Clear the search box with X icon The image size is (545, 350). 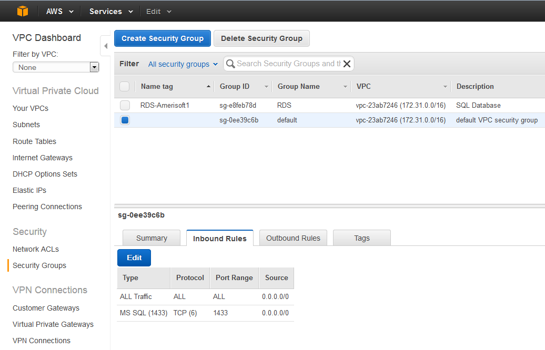347,64
